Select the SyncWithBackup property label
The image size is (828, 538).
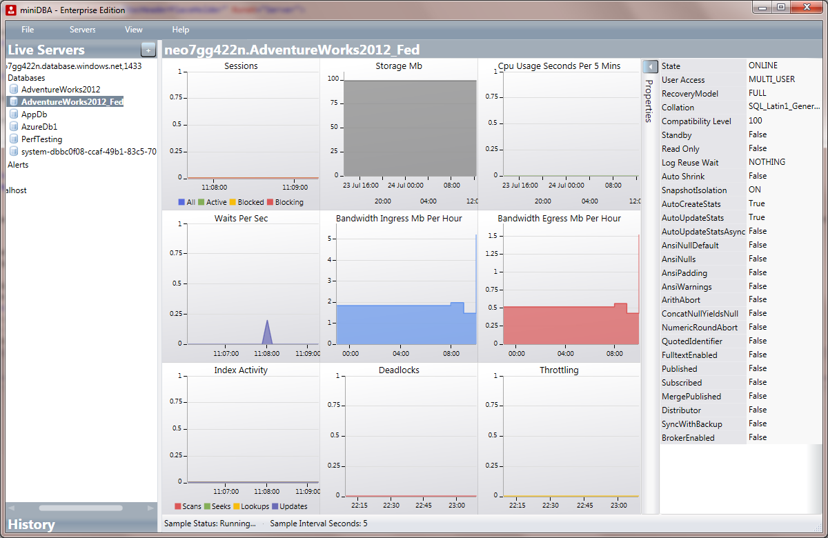tap(691, 424)
